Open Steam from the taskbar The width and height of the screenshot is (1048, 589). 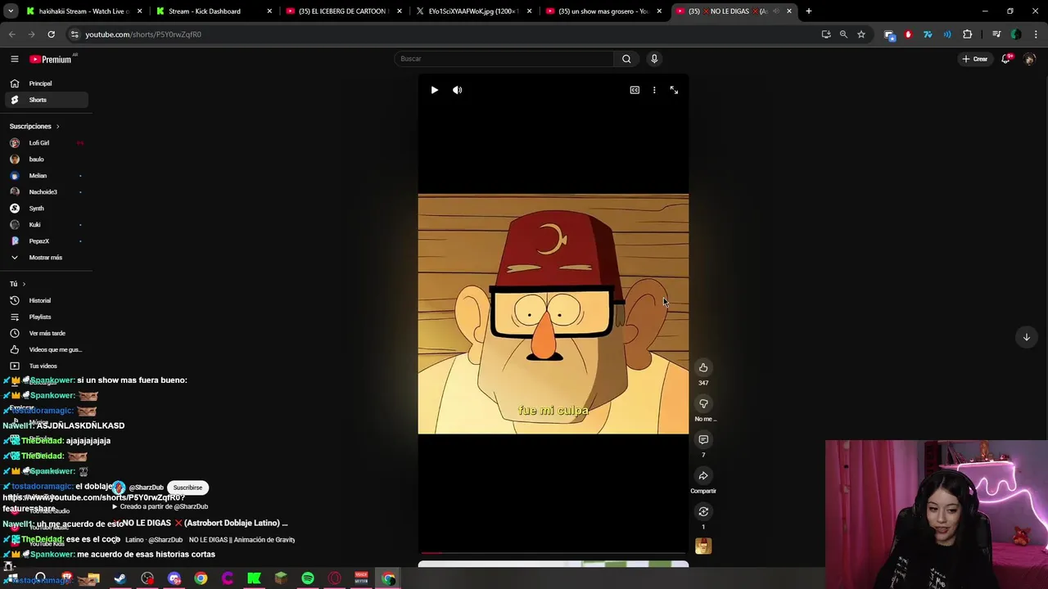tap(120, 578)
